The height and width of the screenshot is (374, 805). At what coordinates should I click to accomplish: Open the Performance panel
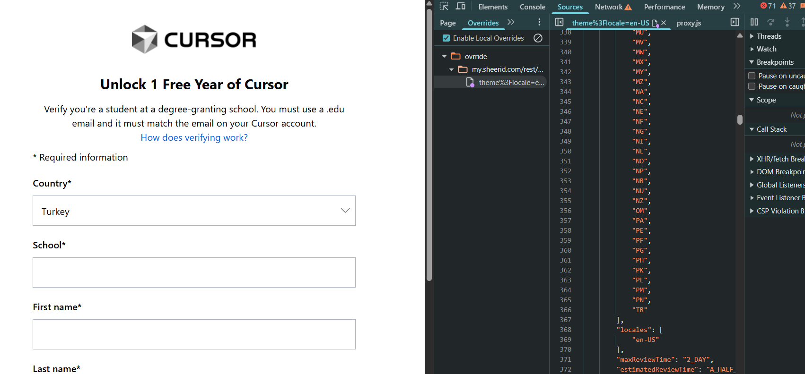pos(664,7)
